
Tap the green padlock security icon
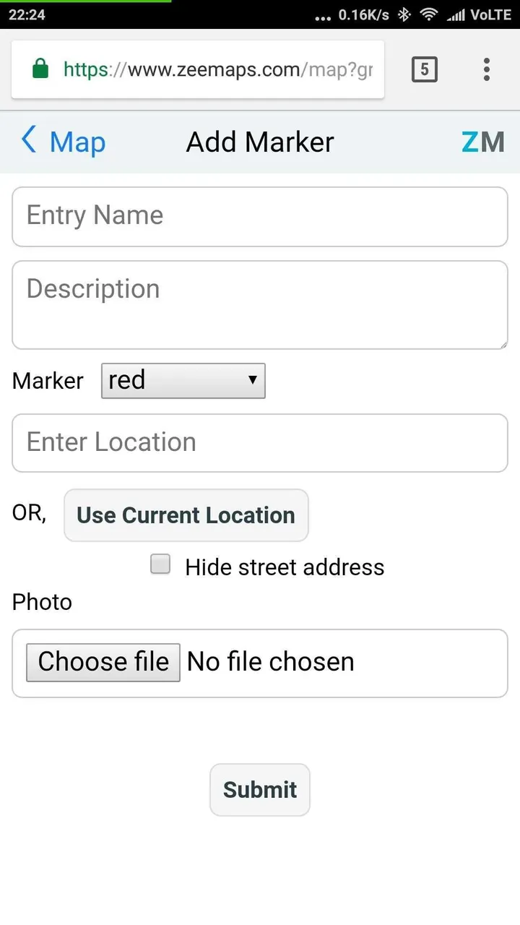[x=41, y=69]
